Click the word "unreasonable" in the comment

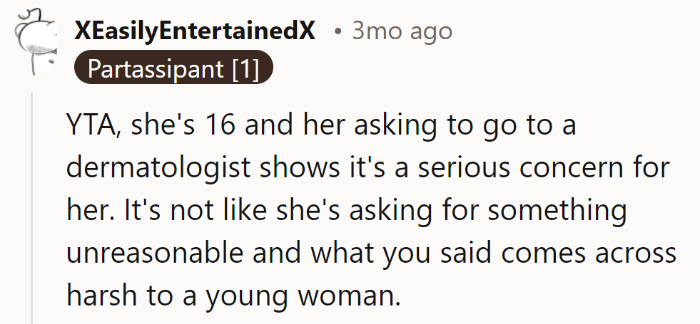point(146,254)
